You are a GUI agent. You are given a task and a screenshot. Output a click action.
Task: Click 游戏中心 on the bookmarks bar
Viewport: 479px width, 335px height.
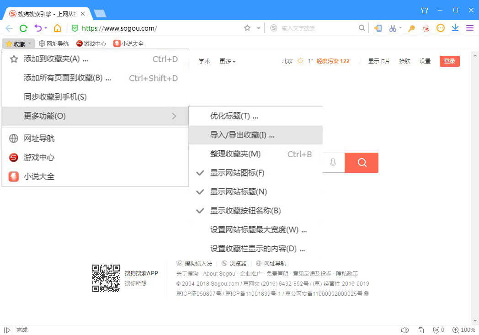tap(91, 44)
